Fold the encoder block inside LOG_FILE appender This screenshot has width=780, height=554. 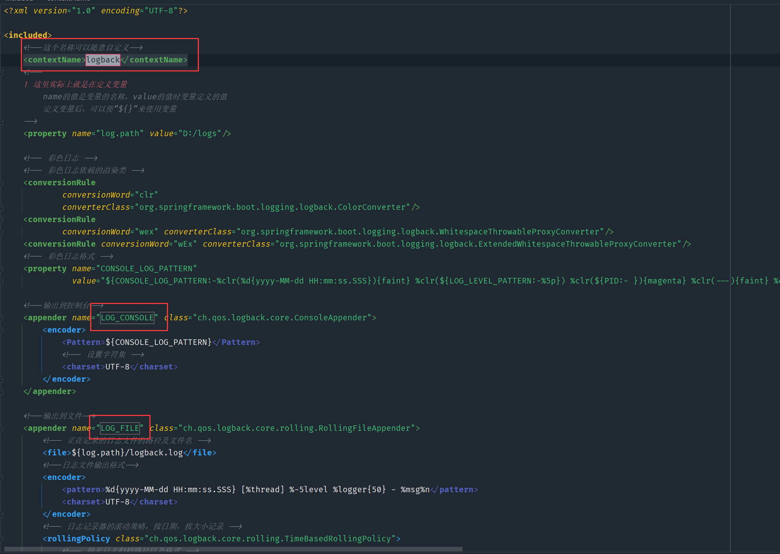(x=2, y=477)
